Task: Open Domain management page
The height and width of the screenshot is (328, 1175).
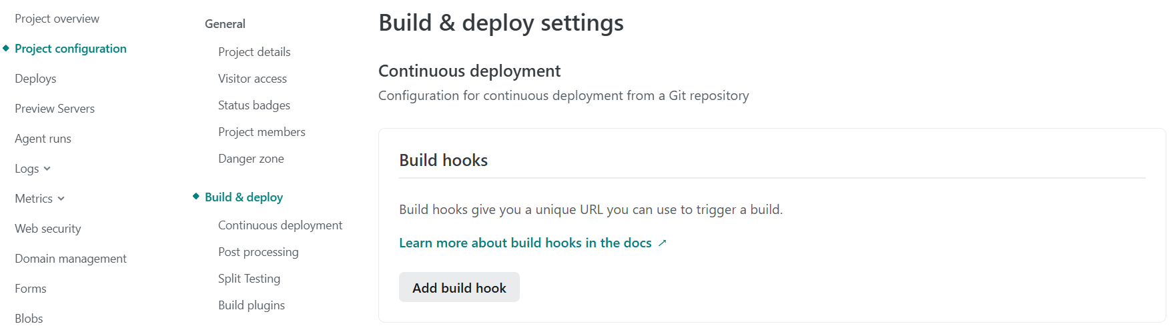Action: click(71, 259)
